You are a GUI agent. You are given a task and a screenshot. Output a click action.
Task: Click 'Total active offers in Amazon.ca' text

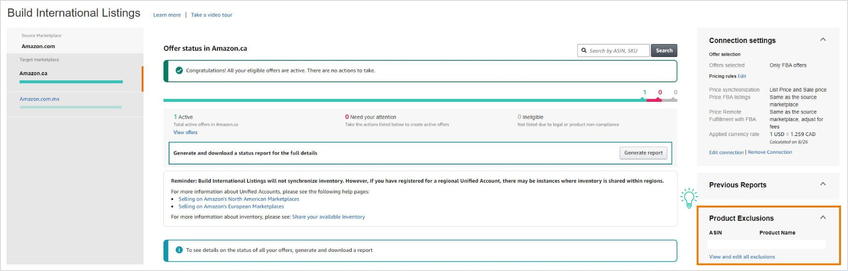click(205, 124)
